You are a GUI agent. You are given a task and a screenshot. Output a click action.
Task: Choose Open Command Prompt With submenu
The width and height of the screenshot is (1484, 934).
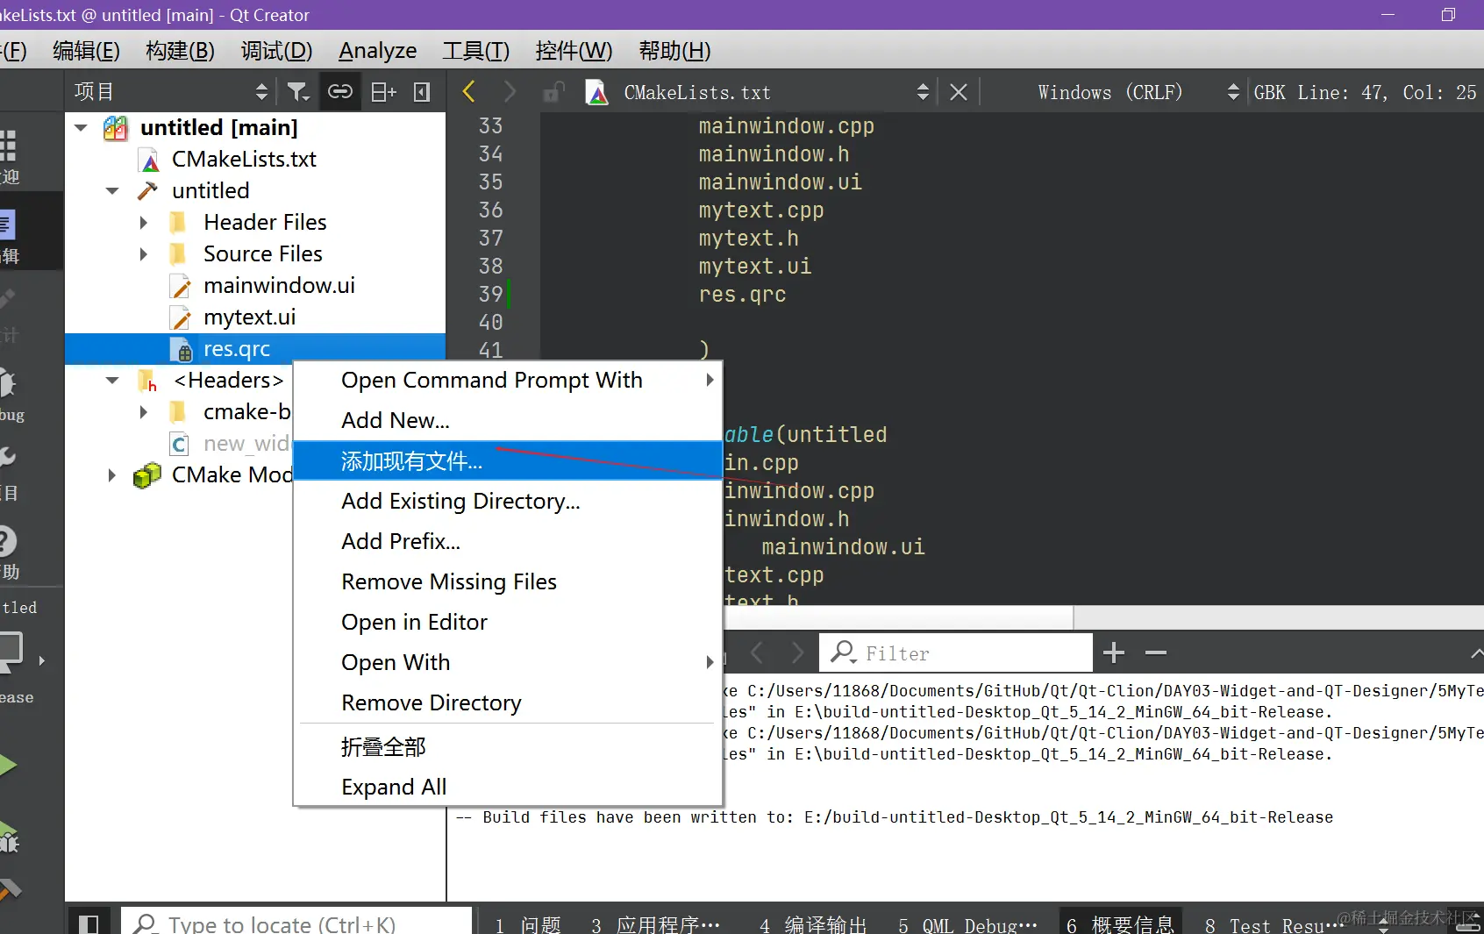point(508,381)
